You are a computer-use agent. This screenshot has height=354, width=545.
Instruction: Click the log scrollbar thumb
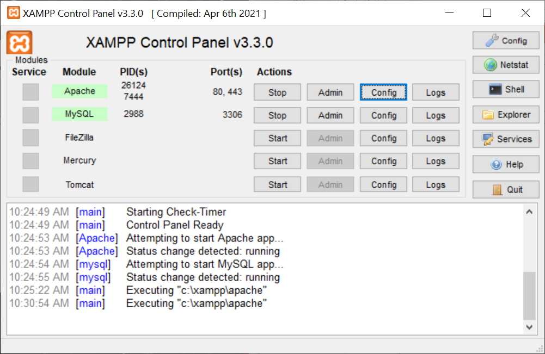[529, 296]
